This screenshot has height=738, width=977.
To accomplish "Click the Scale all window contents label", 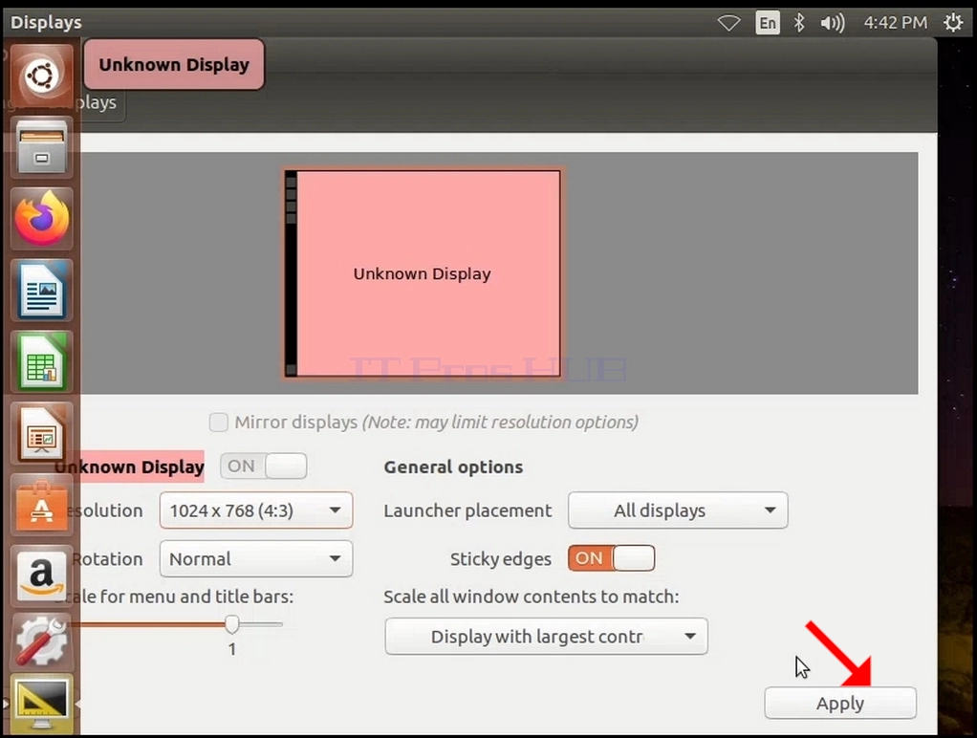I will (x=532, y=597).
